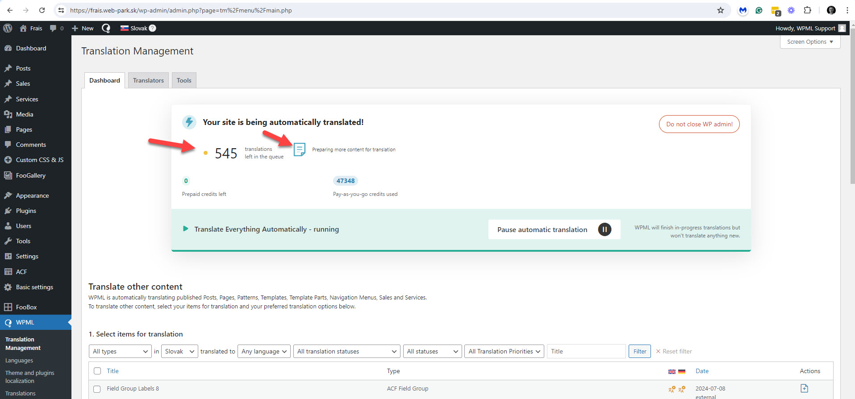Click the browser address bar URL
This screenshot has width=855, height=399.
click(x=181, y=10)
